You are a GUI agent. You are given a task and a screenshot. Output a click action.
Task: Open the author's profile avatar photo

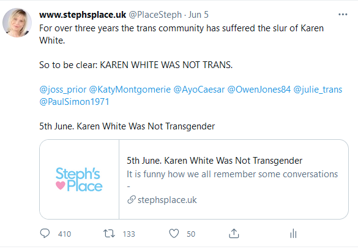click(17, 23)
